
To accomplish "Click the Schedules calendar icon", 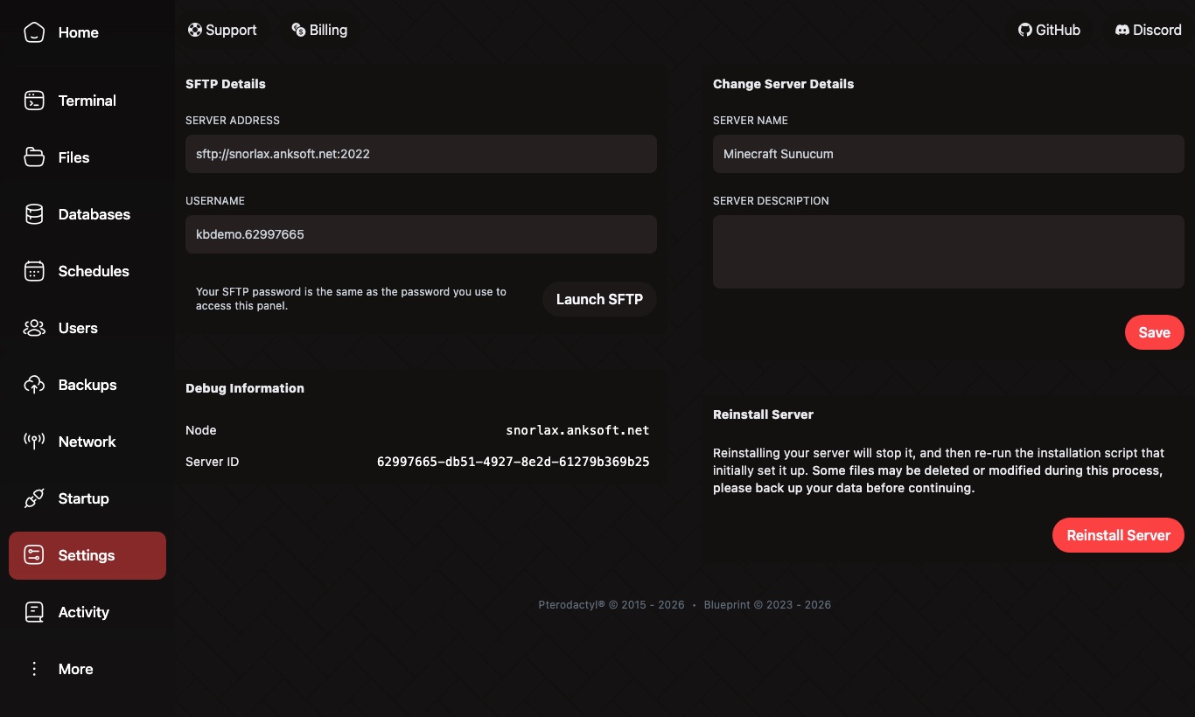I will tap(34, 271).
